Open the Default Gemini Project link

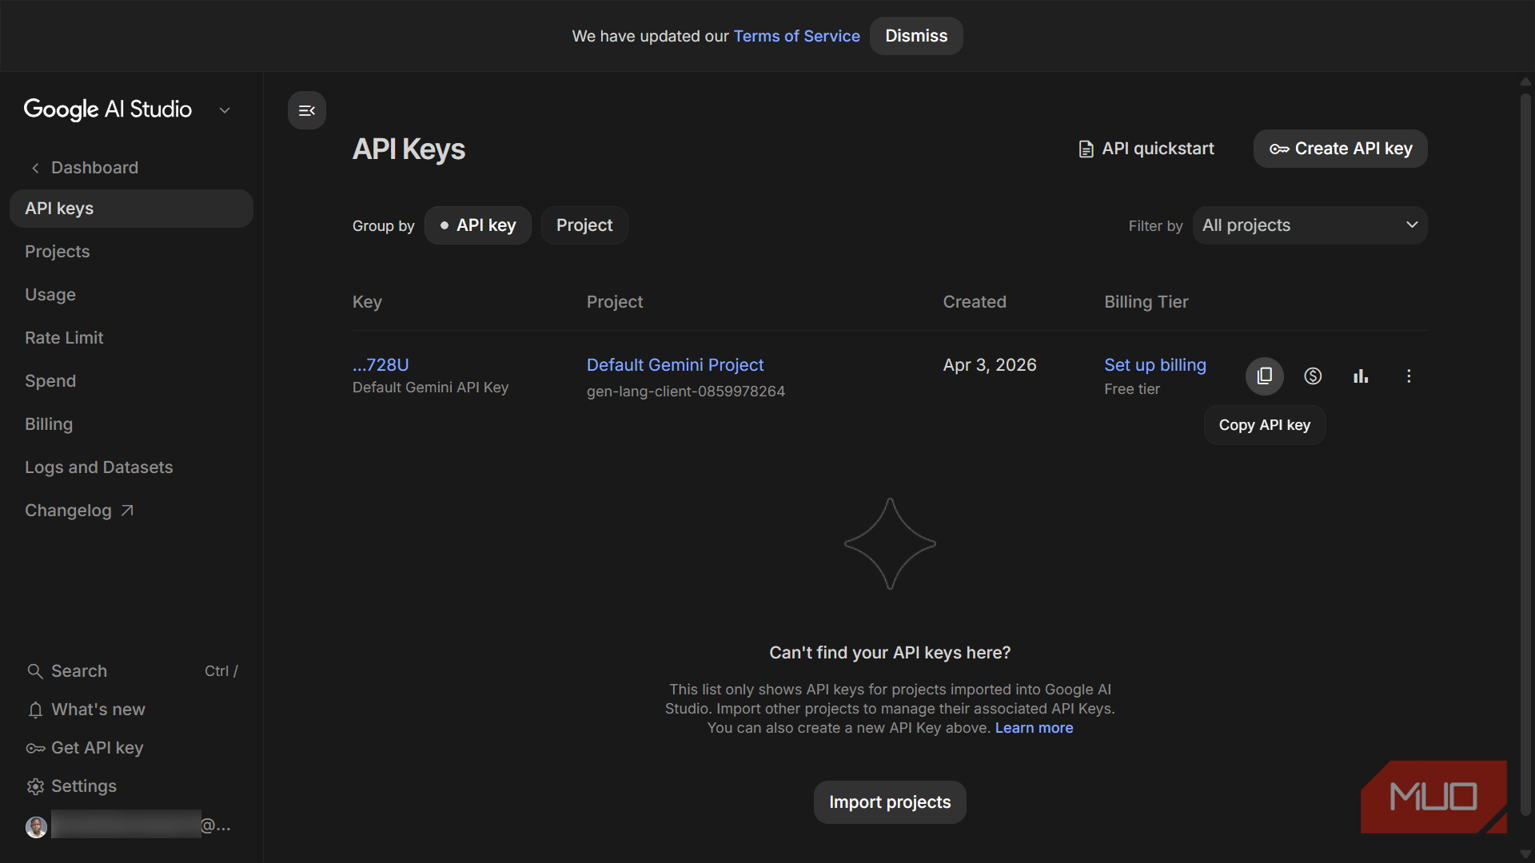point(675,365)
